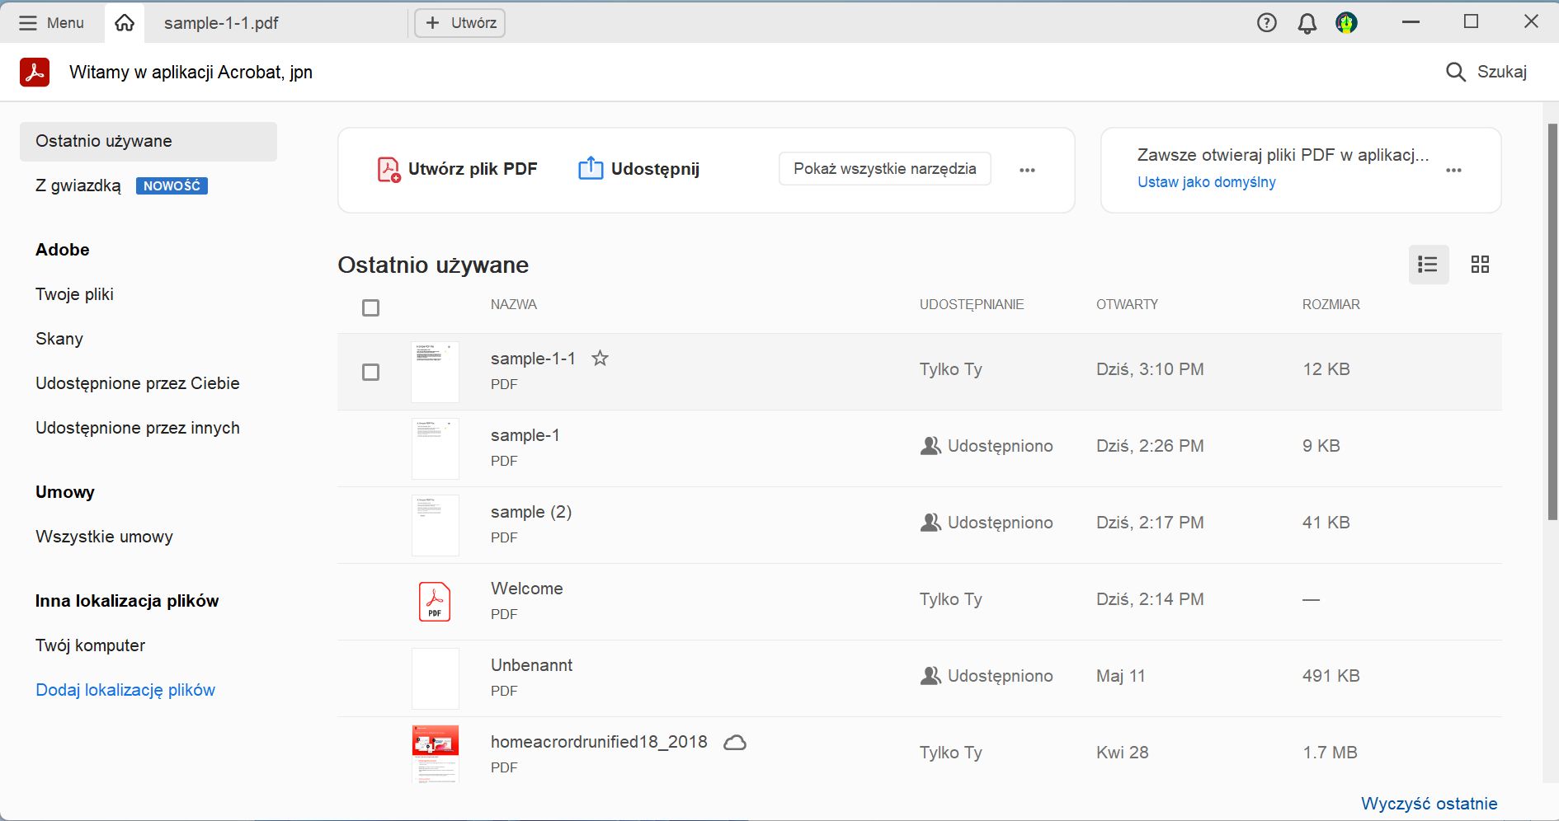This screenshot has width=1559, height=821.
Task: Check the select-all files checkbox
Action: (x=370, y=307)
